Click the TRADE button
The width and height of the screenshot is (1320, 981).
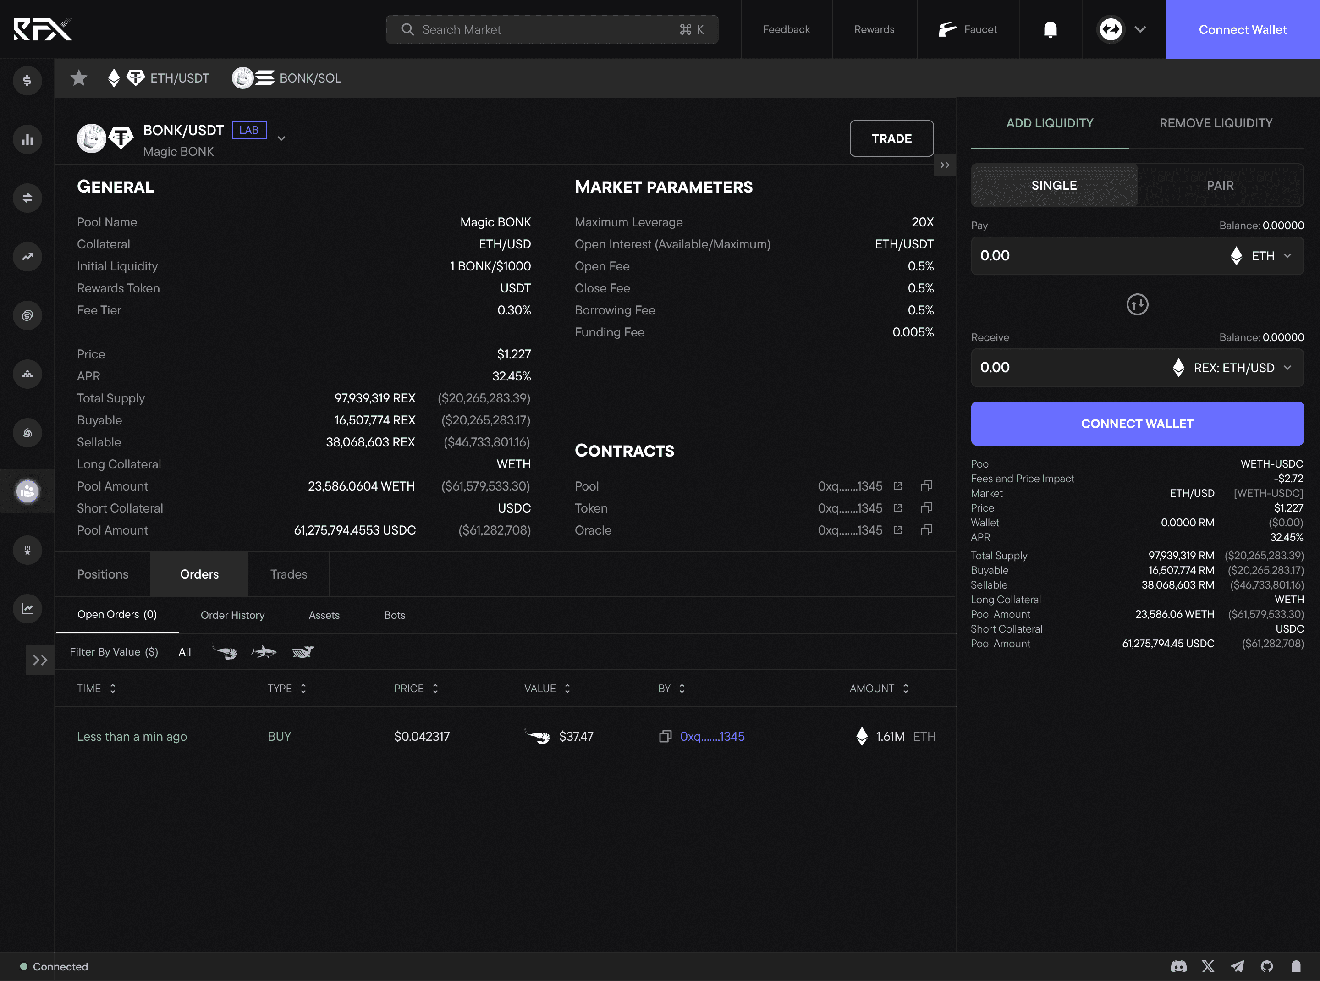[x=891, y=138]
